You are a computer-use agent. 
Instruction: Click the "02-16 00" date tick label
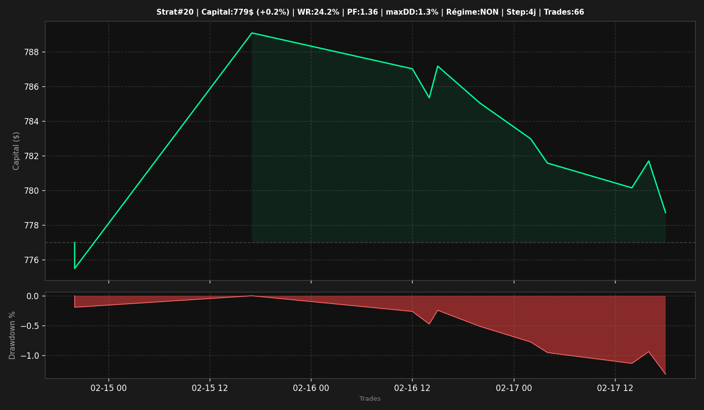tap(311, 388)
